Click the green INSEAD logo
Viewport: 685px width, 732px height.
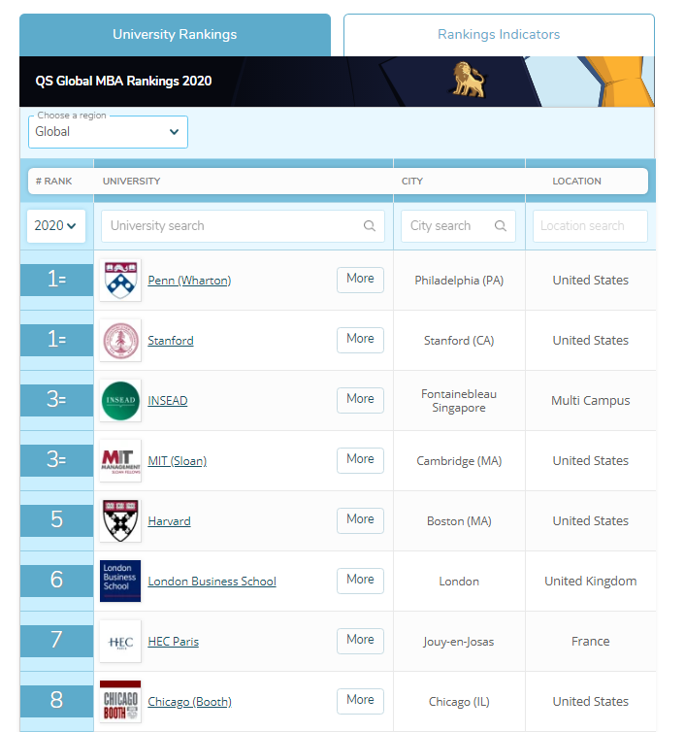120,401
